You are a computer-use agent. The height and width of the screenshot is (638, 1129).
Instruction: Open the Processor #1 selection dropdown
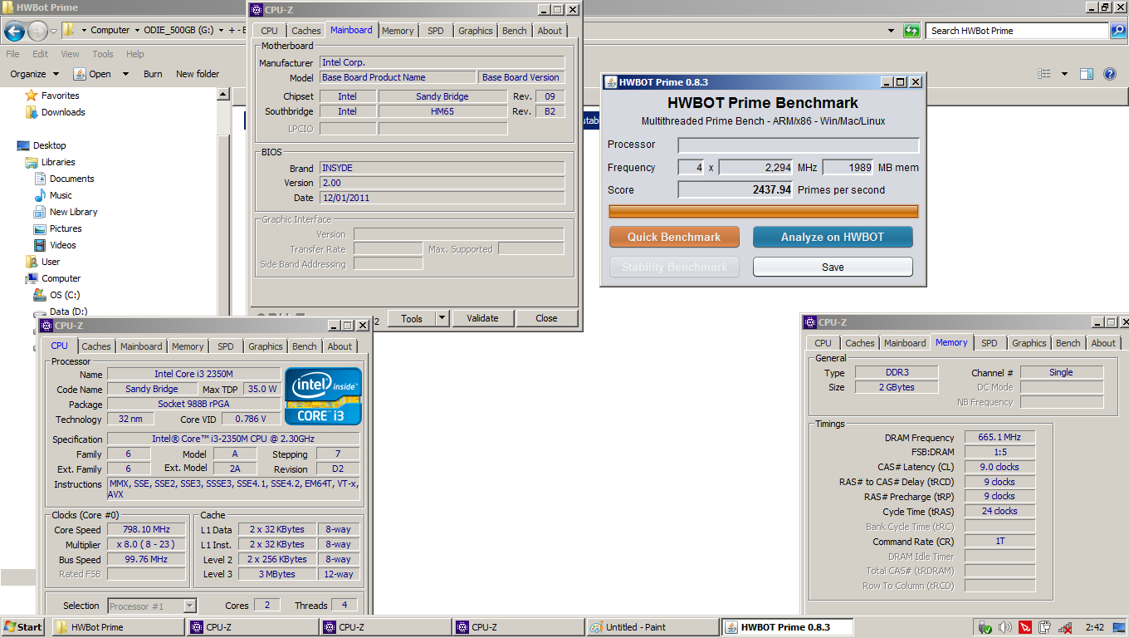pos(189,606)
